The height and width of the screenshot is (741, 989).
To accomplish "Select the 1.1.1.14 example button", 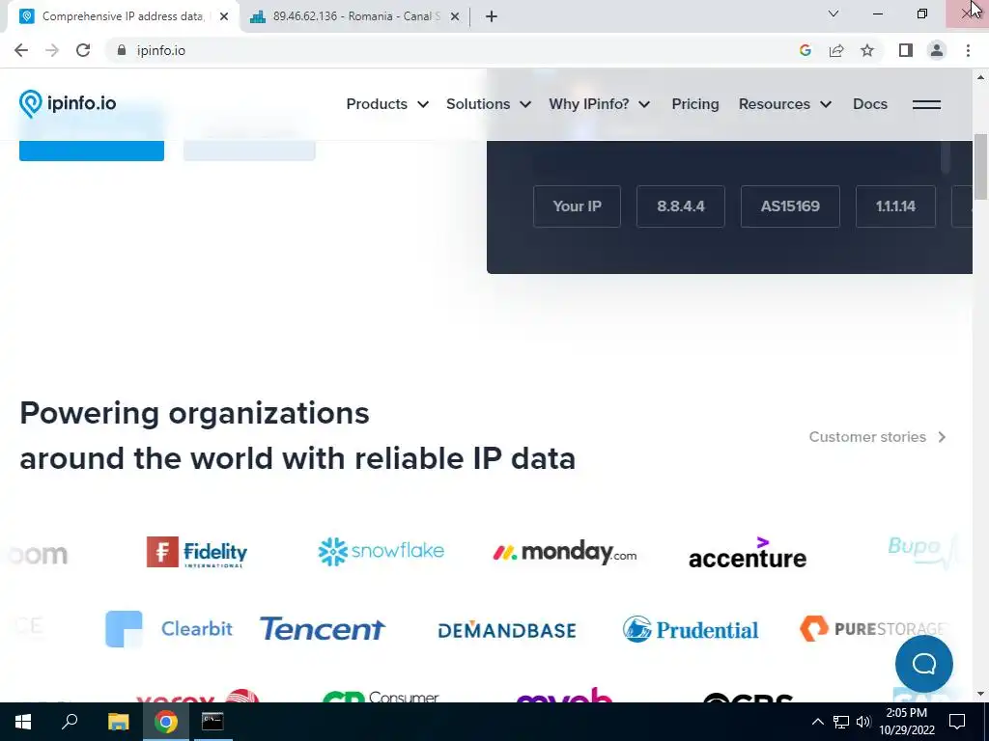I will coord(895,206).
